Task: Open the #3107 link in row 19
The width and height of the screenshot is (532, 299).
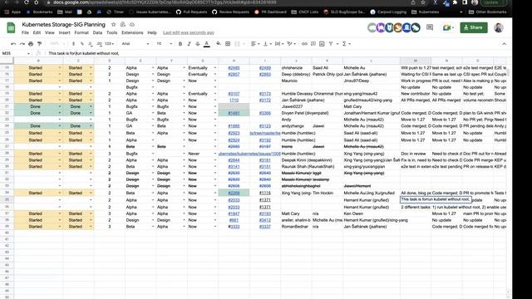Action: coord(234,94)
